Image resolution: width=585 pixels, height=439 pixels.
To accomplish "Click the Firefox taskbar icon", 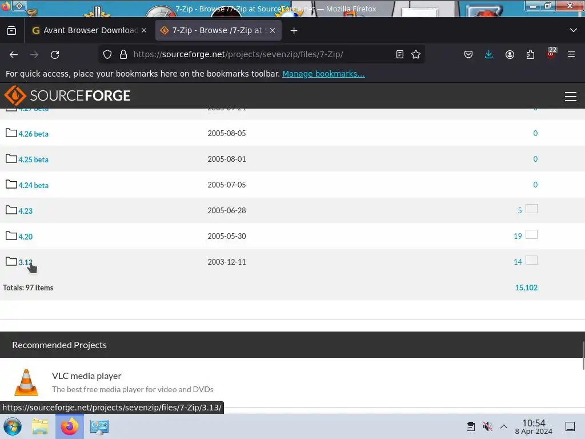I will (x=70, y=426).
